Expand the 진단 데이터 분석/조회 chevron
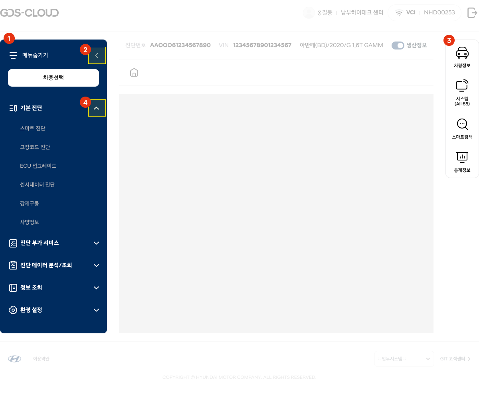This screenshot has height=396, width=479. [x=96, y=265]
